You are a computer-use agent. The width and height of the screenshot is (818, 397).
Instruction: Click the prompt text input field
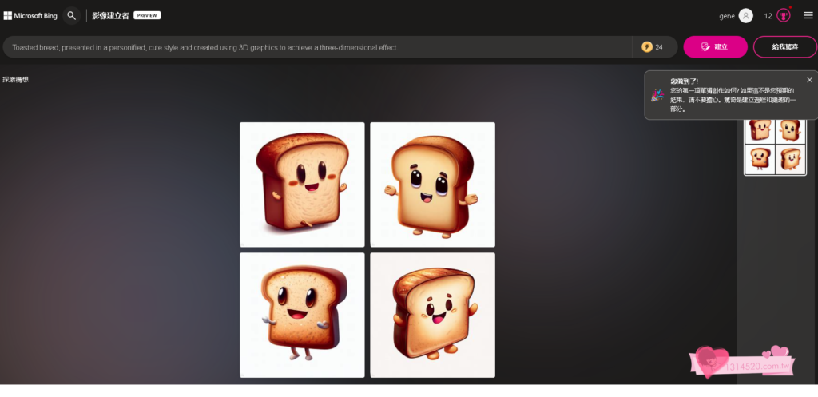(x=320, y=47)
